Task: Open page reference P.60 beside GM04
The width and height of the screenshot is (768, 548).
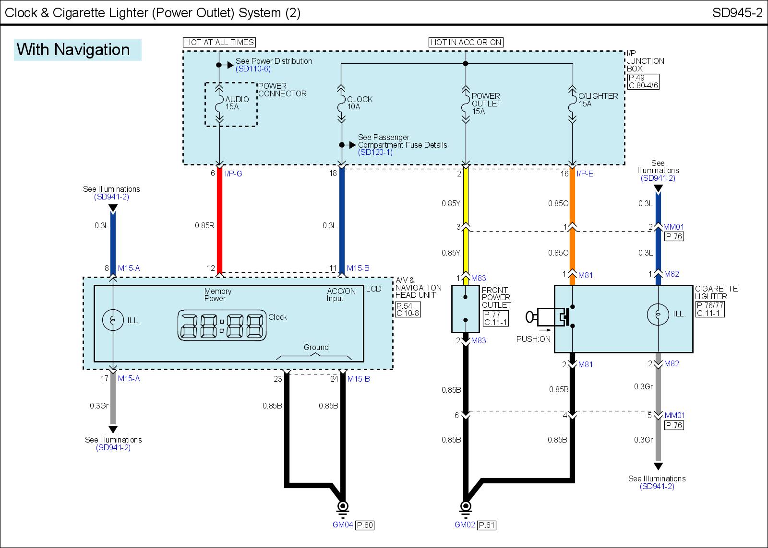Action: [365, 525]
